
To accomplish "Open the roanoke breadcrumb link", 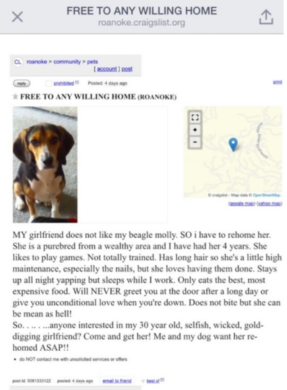I will 37,62.
